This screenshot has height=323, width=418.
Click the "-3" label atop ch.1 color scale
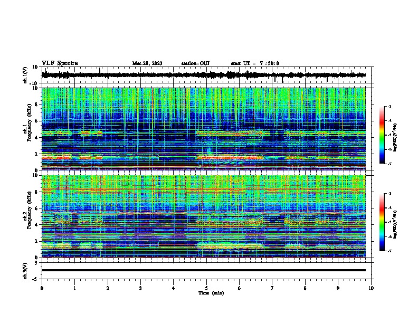pyautogui.click(x=389, y=106)
